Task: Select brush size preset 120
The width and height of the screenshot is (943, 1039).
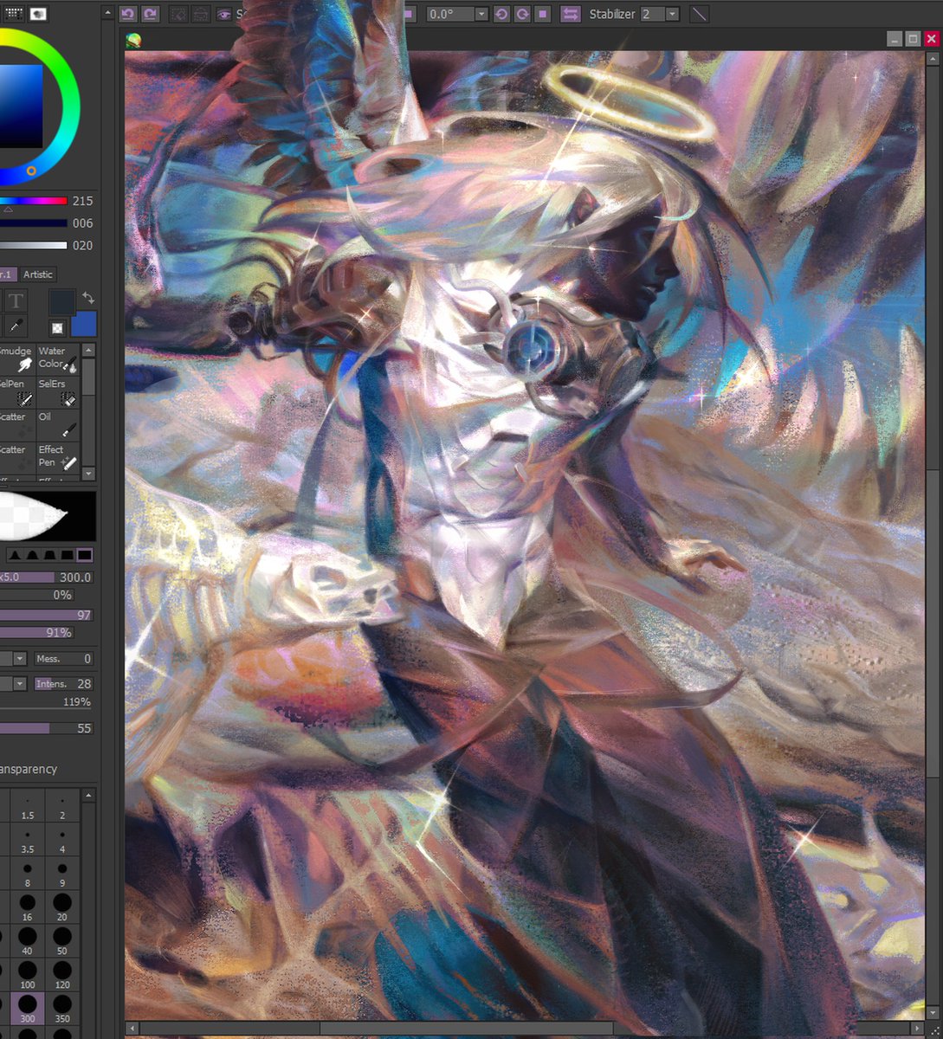Action: (x=62, y=976)
